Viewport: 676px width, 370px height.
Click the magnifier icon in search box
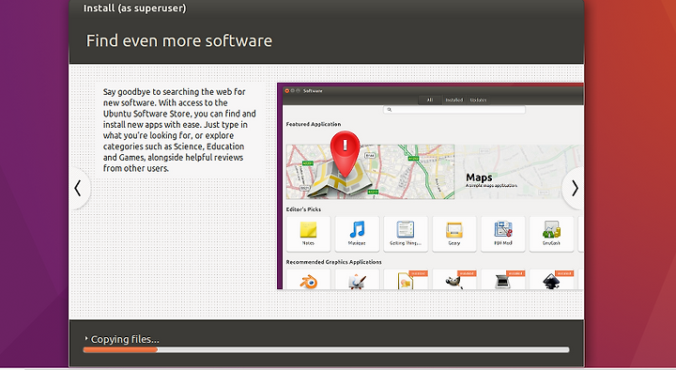tap(389, 110)
